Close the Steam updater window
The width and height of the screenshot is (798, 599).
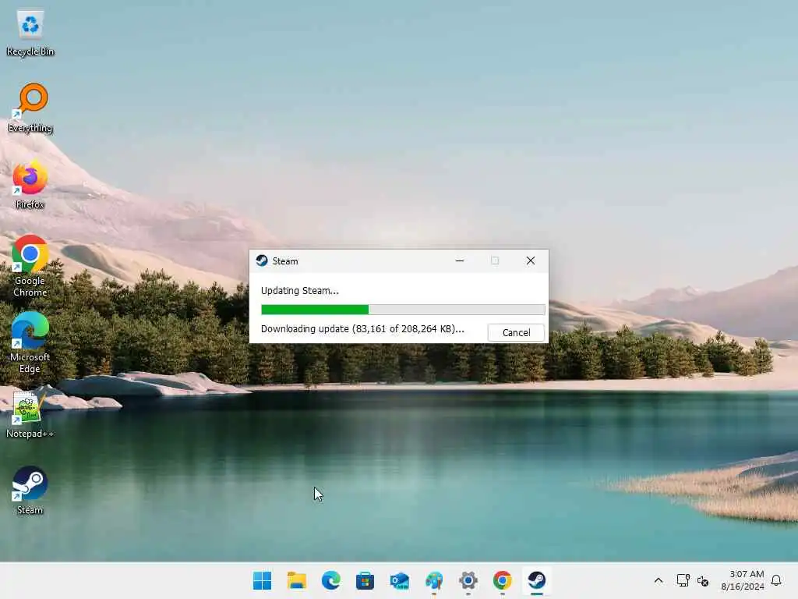(530, 261)
